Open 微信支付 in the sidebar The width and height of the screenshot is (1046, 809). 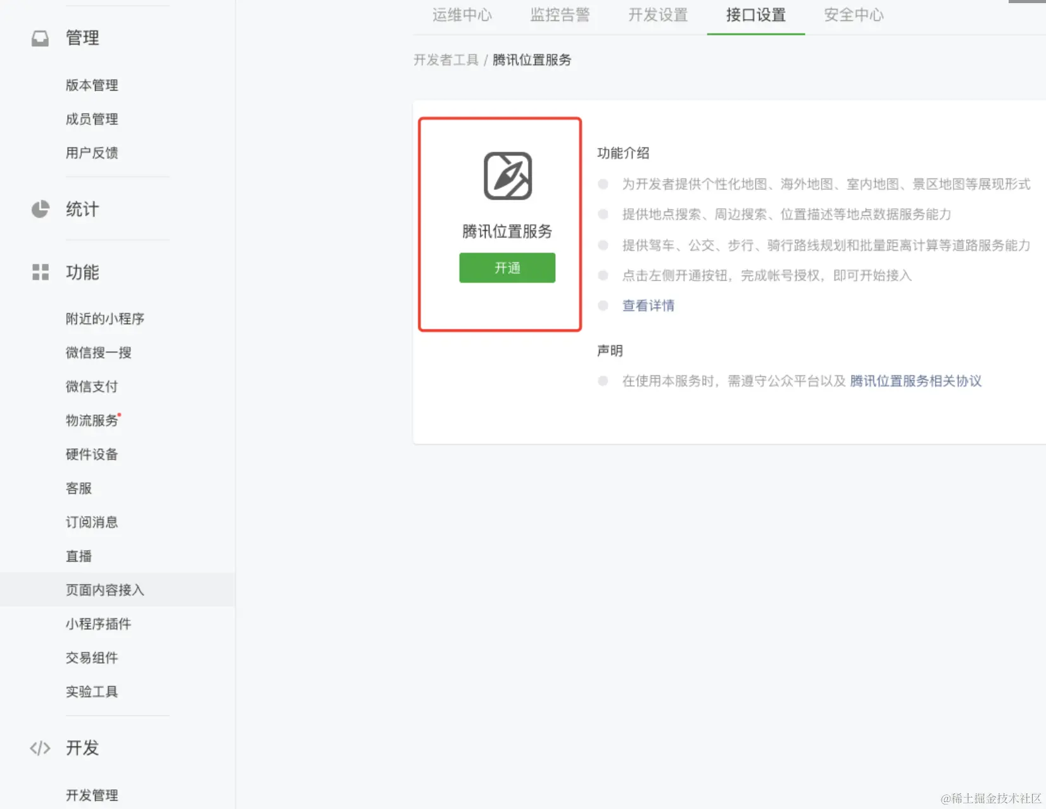[x=92, y=387]
